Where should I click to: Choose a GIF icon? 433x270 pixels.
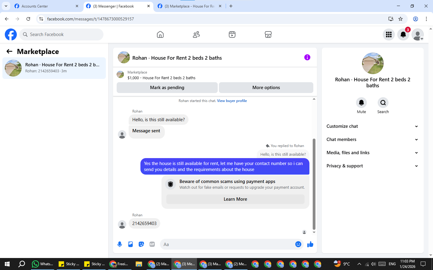point(152,244)
